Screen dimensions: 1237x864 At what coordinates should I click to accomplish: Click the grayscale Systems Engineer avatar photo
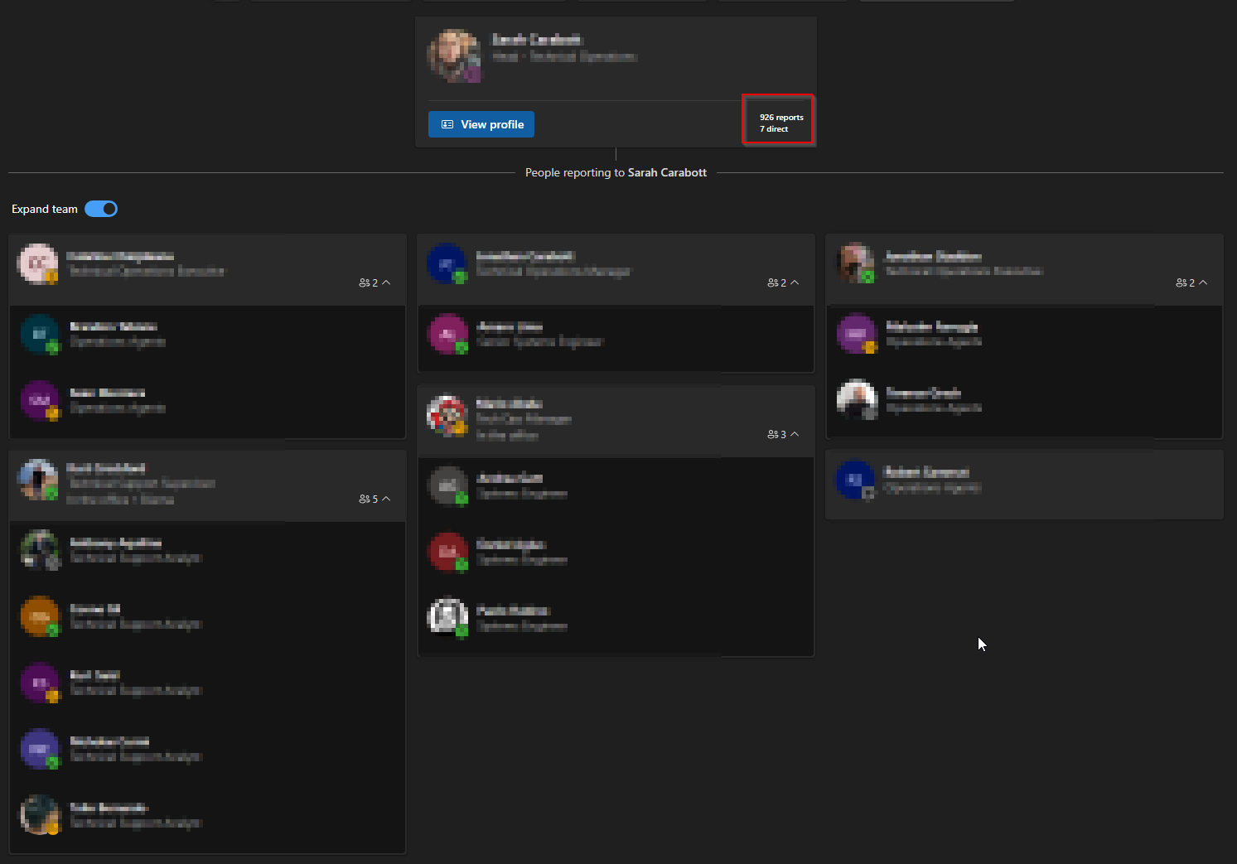447,618
